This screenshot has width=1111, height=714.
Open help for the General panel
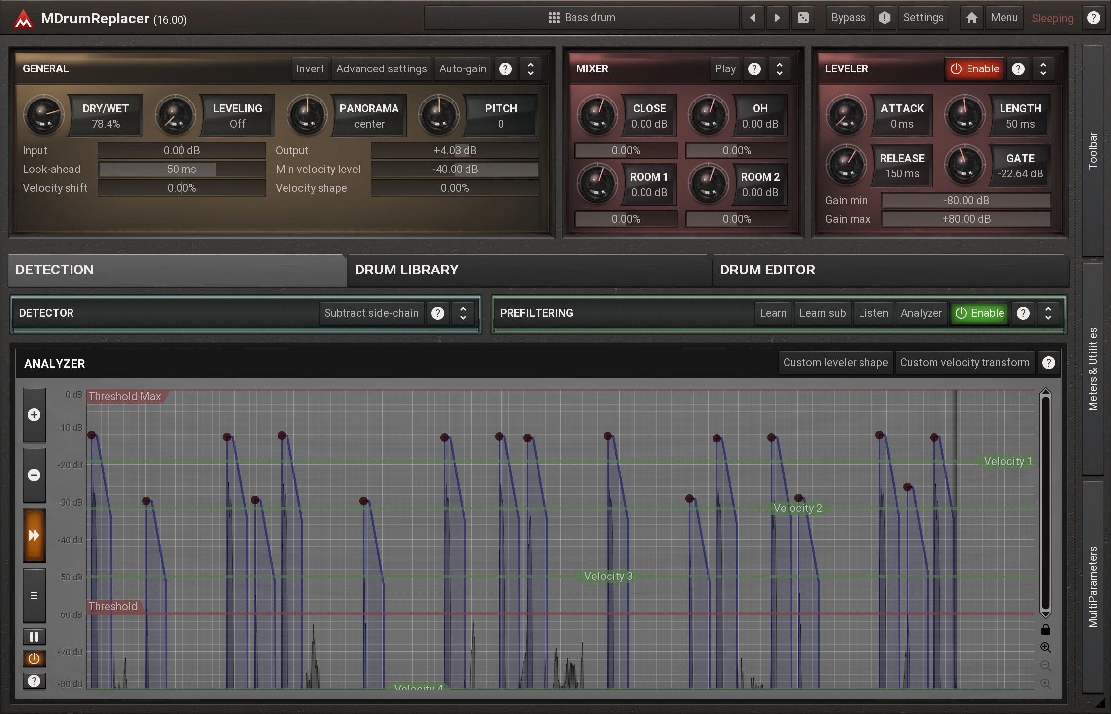[x=505, y=69]
